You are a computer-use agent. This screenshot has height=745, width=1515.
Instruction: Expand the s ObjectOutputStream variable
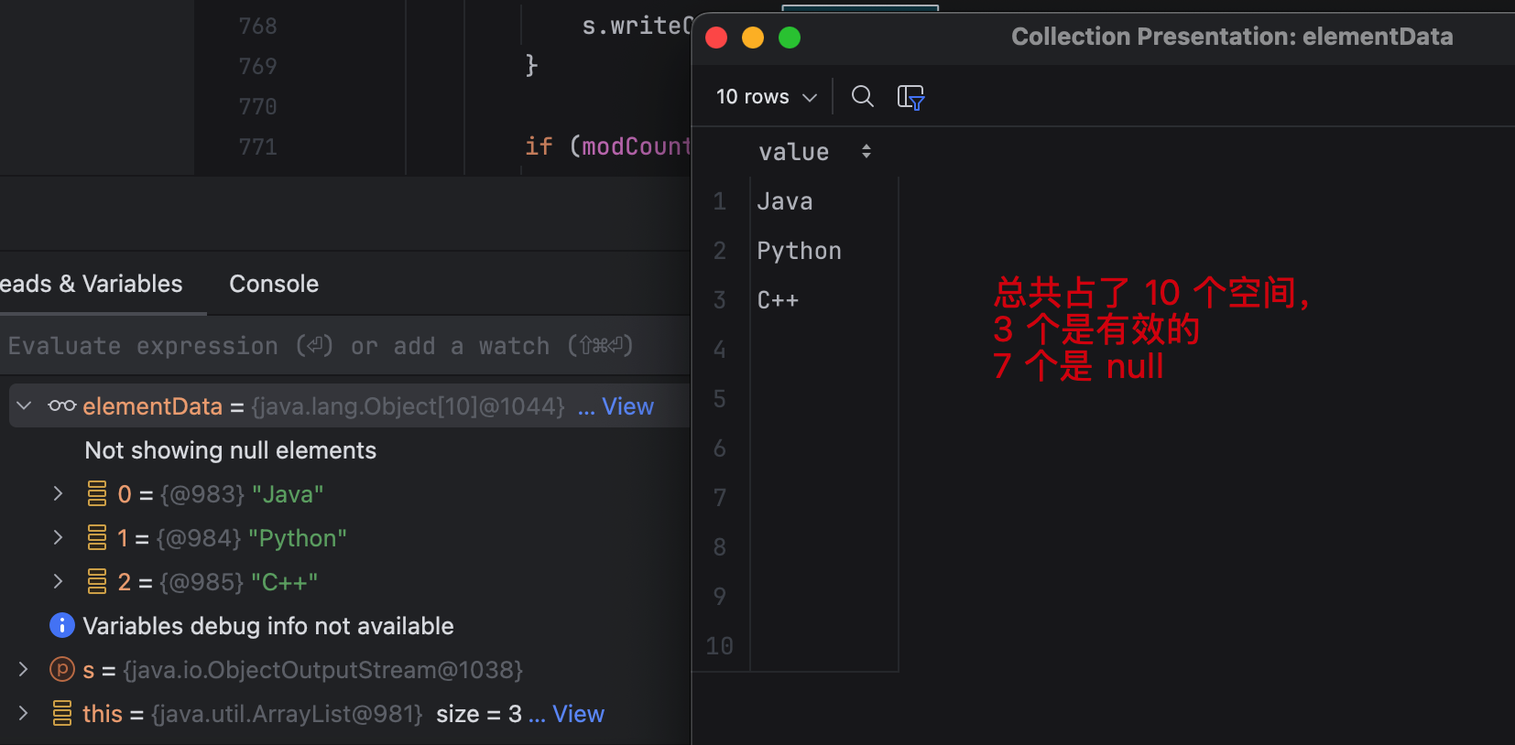pyautogui.click(x=24, y=669)
